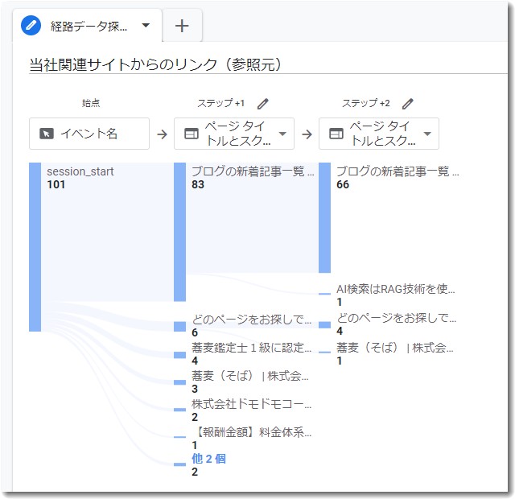
Task: Click the 【報酬金額】料金体系 node
Action: click(250, 432)
